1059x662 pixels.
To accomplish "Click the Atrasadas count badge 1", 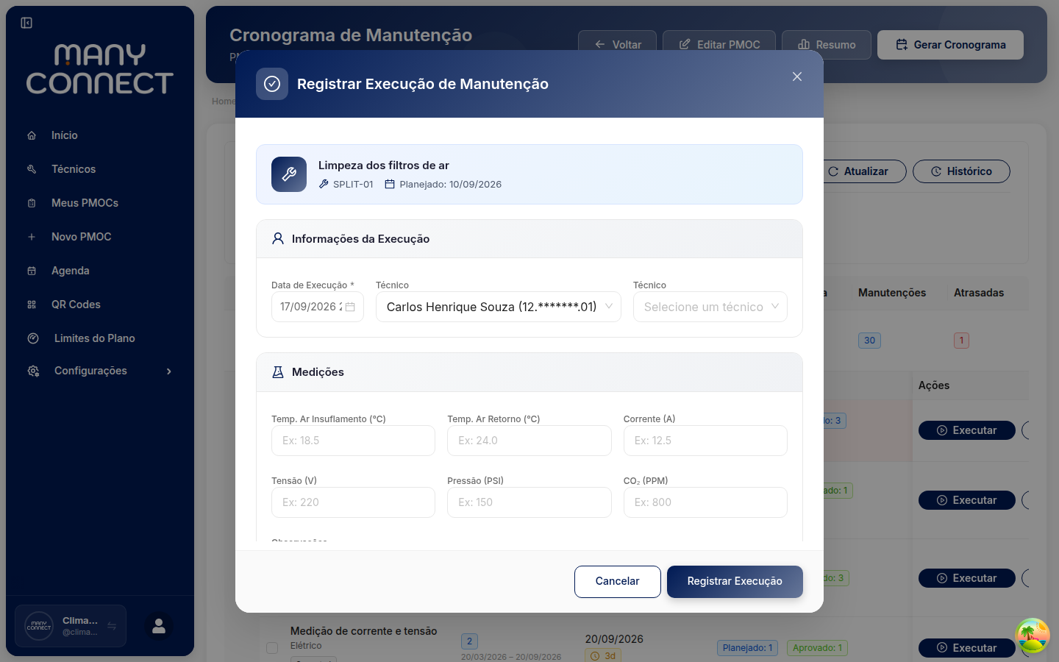I will (961, 341).
